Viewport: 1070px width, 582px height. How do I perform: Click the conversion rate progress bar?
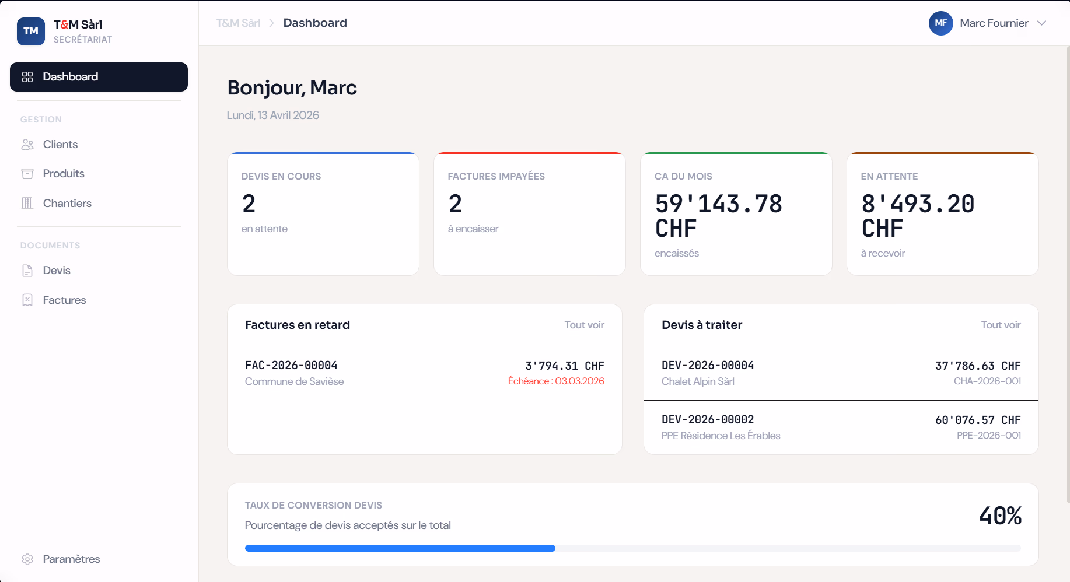[632, 548]
